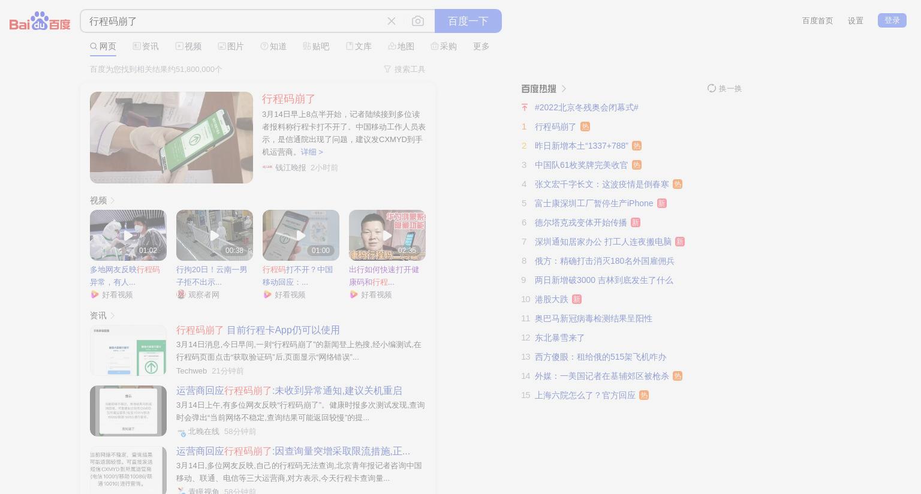Open hot search 德尔塔克戎变体开始传播
The image size is (921, 494).
(x=581, y=222)
